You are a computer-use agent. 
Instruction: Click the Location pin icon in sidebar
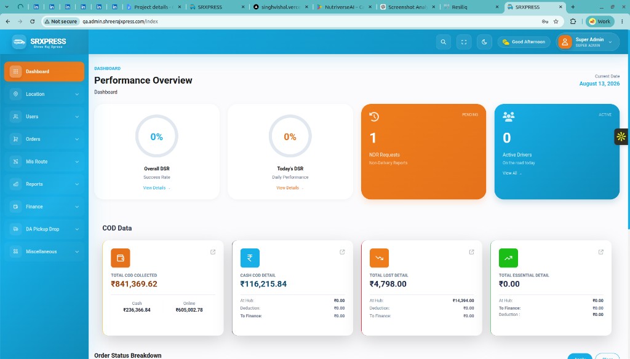point(15,94)
